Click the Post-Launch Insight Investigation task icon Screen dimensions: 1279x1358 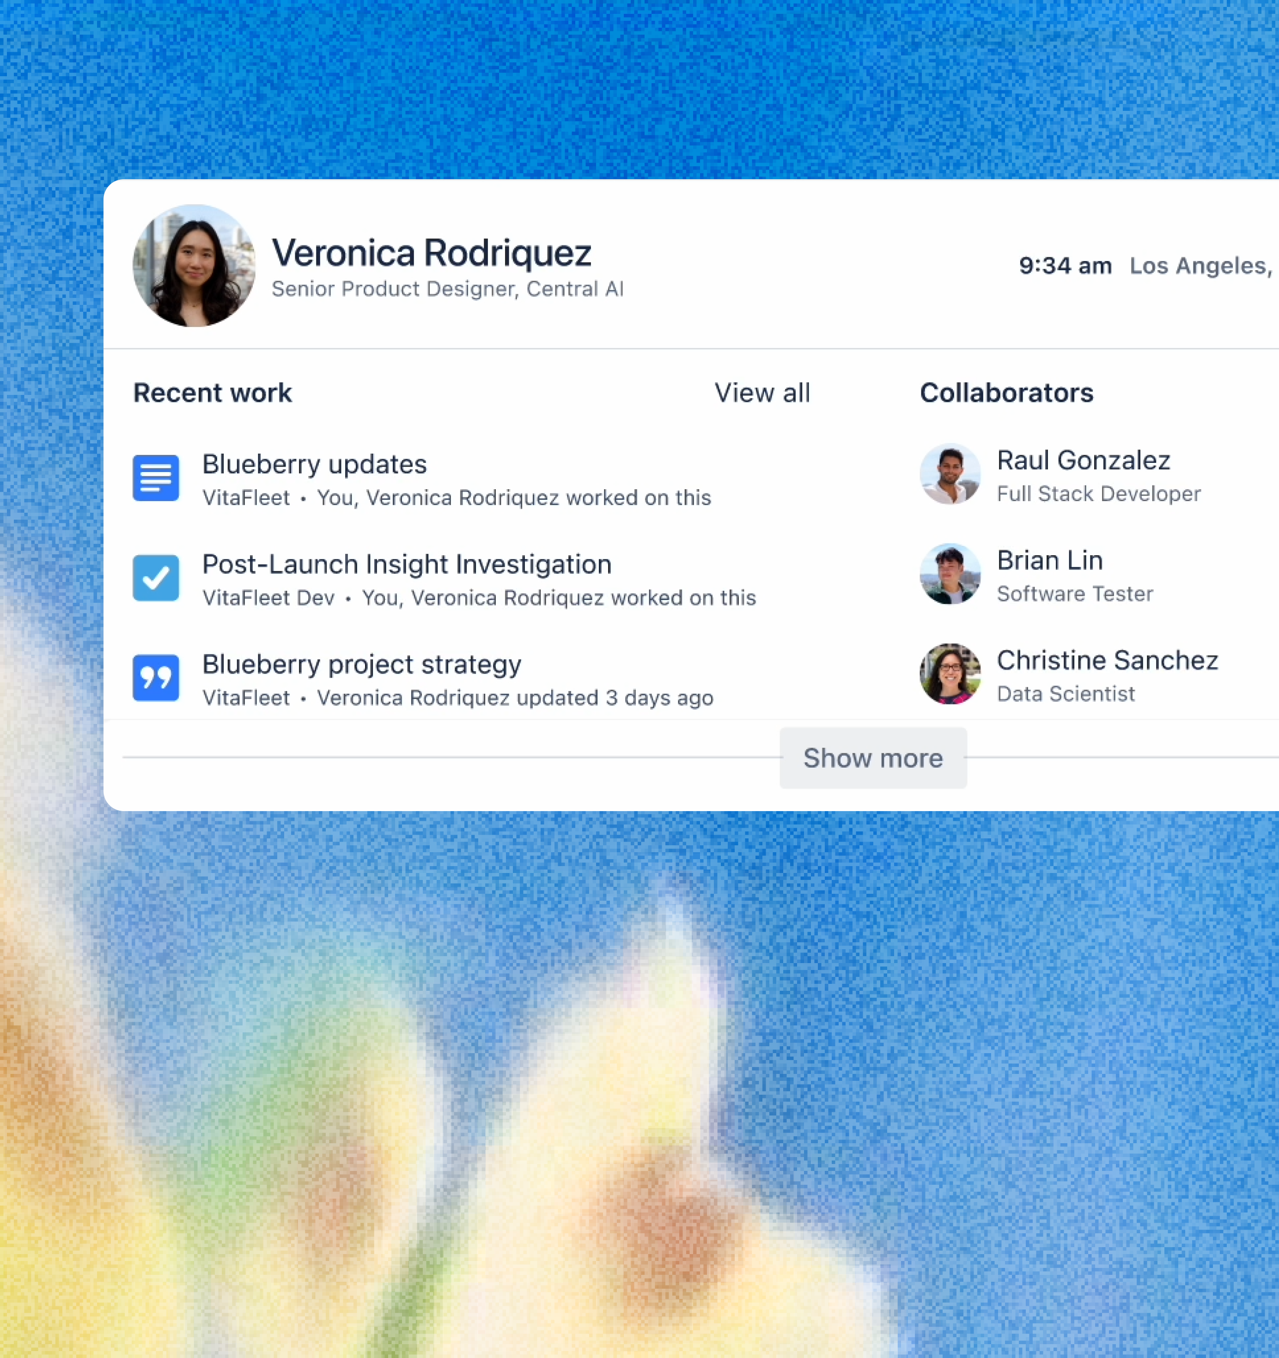(156, 578)
